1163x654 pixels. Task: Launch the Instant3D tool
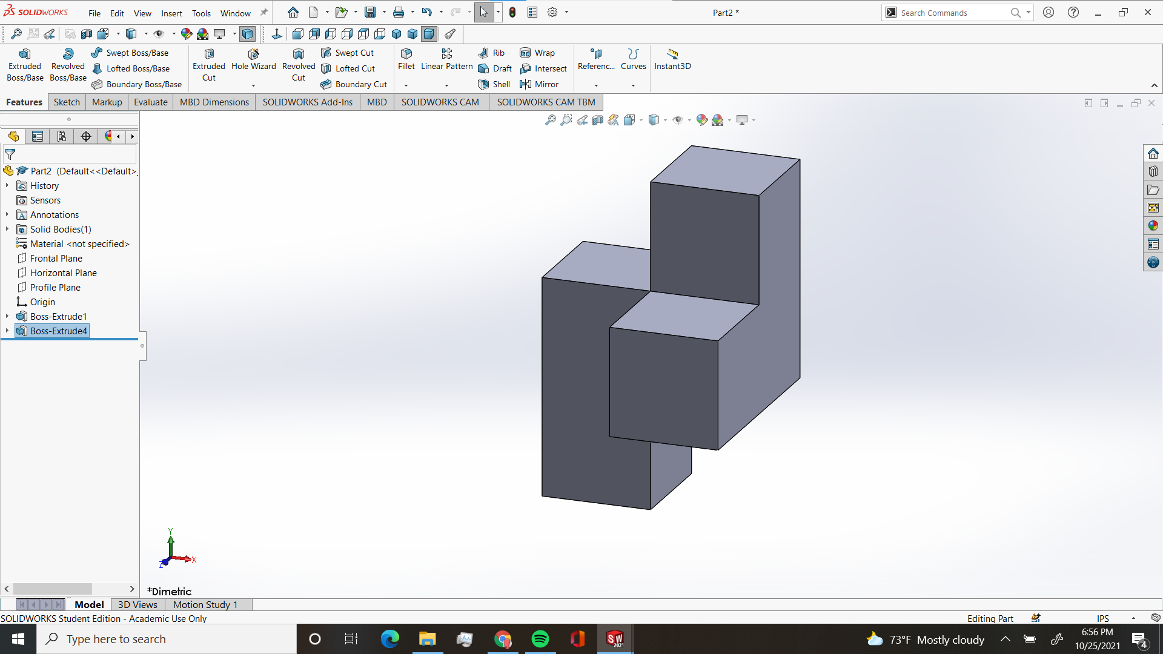[672, 61]
